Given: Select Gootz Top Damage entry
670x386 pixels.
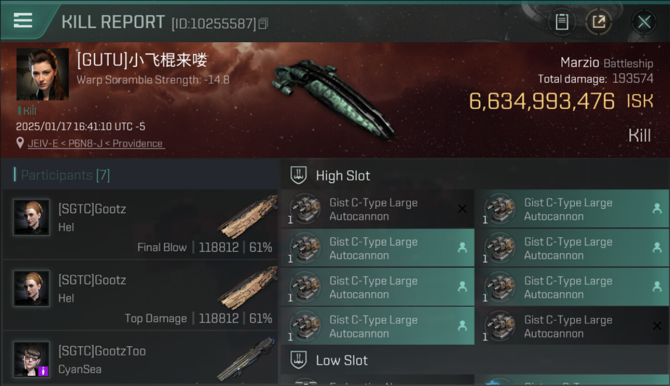Looking at the screenshot, I should point(140,295).
